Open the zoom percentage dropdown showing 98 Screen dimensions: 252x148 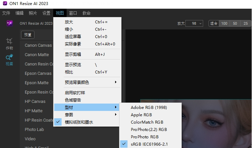[195, 23]
